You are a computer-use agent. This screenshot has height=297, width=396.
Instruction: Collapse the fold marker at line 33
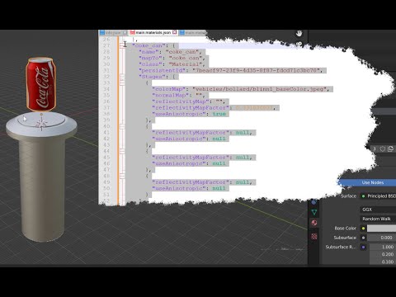tap(122, 82)
